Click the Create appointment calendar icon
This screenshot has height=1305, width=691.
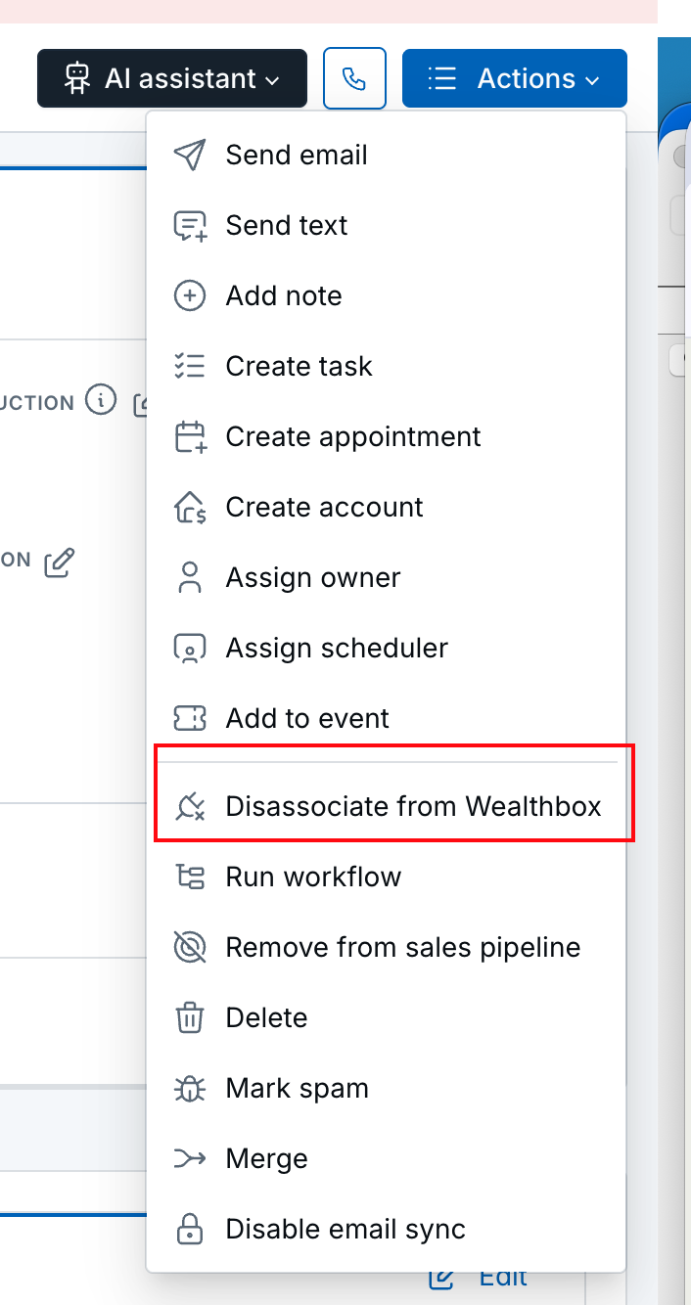coord(190,436)
